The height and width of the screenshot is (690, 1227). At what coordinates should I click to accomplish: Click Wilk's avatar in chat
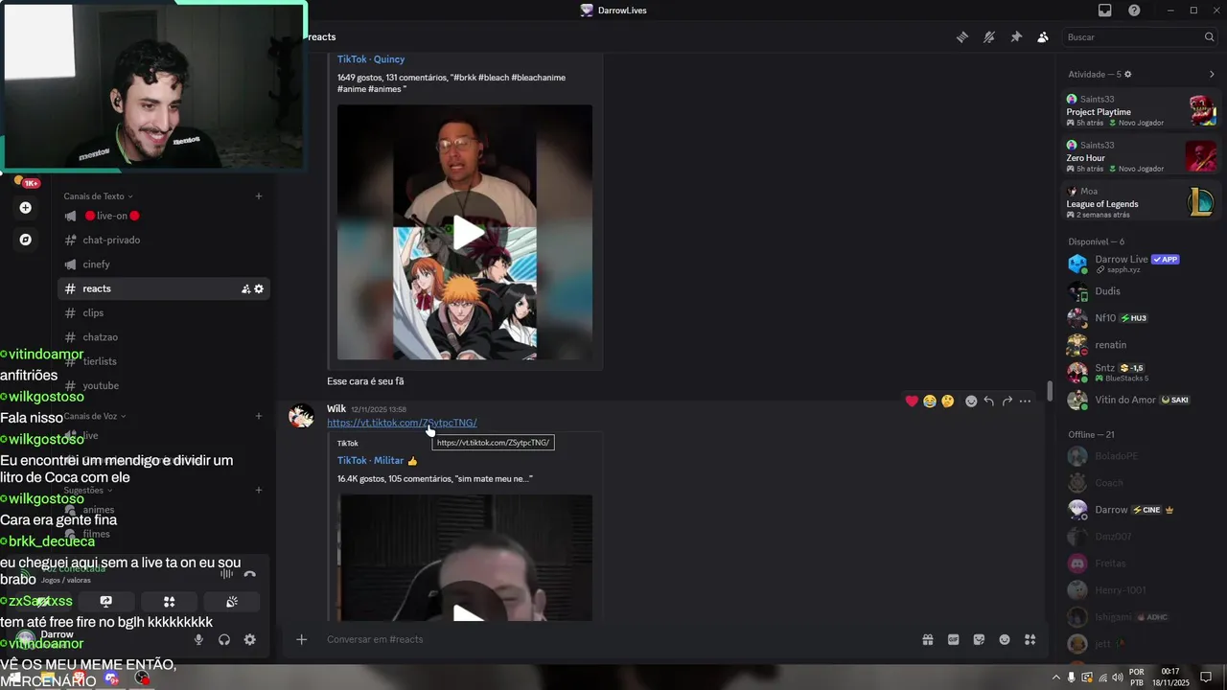[x=302, y=417]
